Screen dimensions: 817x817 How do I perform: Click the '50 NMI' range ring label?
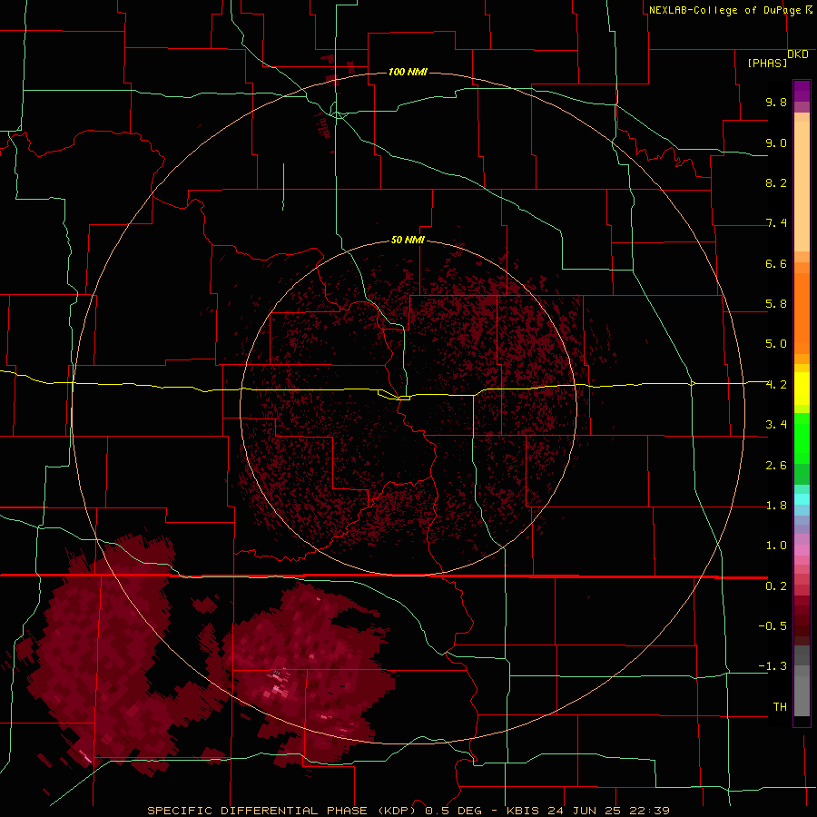click(x=408, y=240)
